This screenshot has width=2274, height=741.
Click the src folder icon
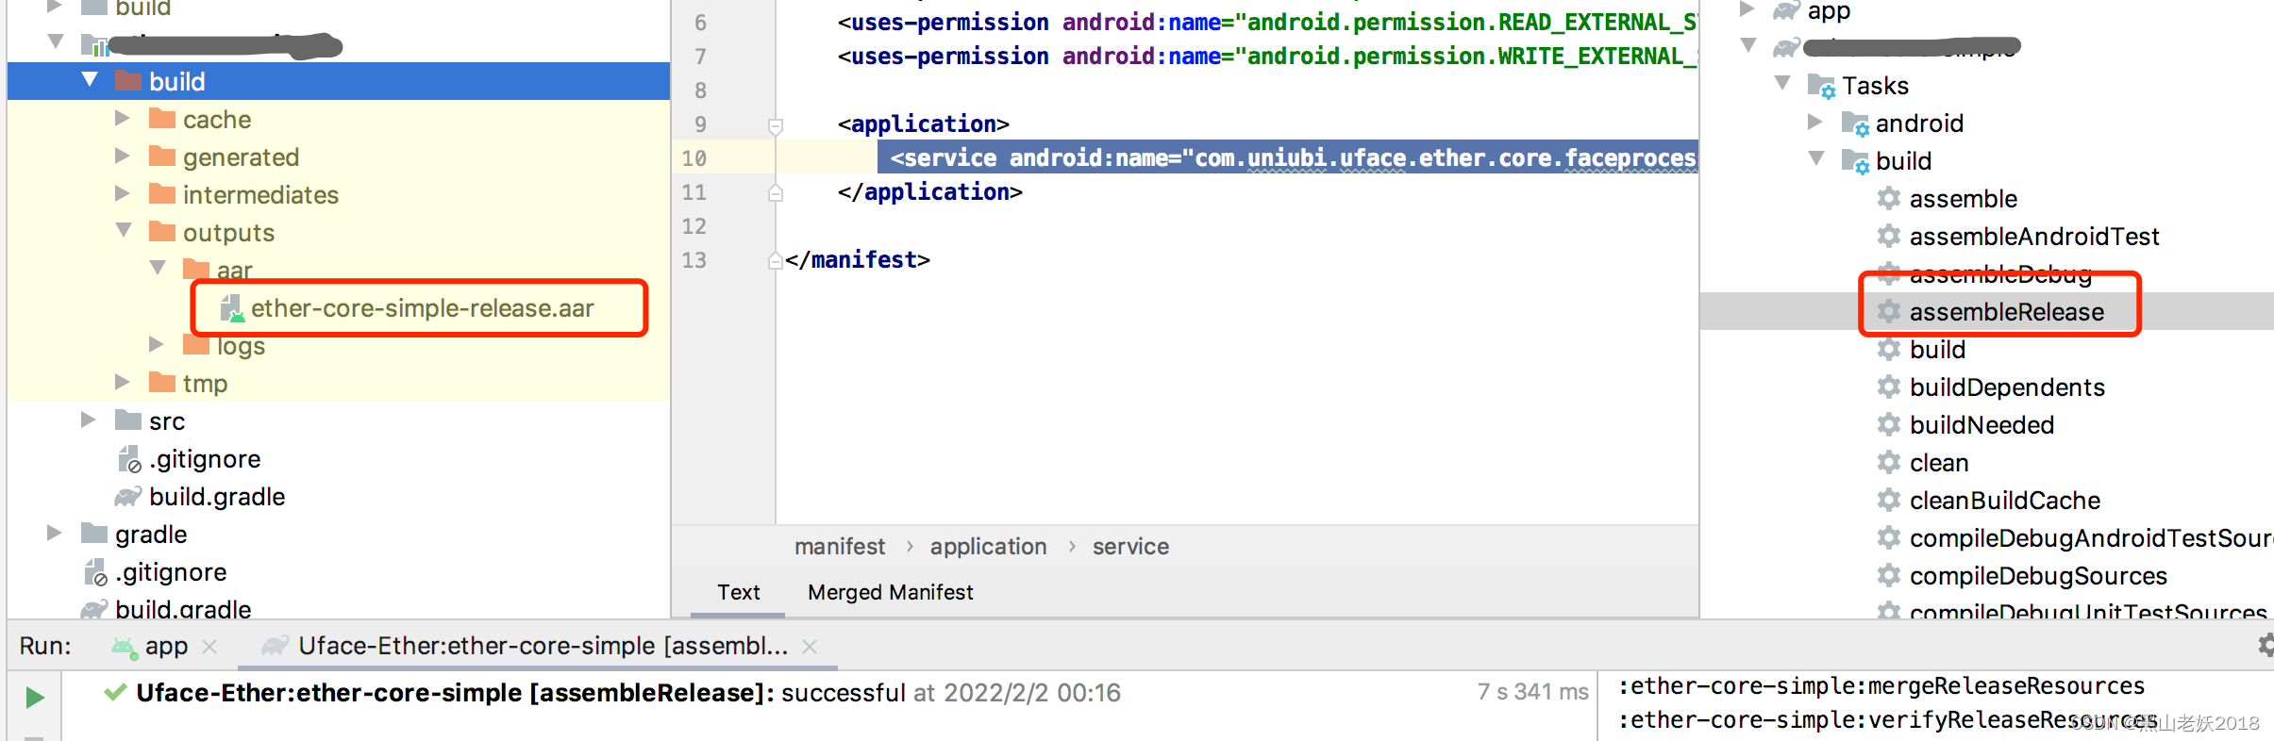coord(128,420)
